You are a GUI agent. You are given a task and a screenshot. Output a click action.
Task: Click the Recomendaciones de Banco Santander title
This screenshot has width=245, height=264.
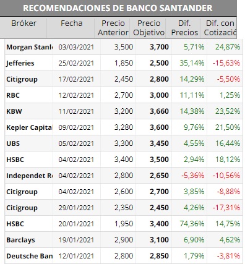click(x=118, y=8)
